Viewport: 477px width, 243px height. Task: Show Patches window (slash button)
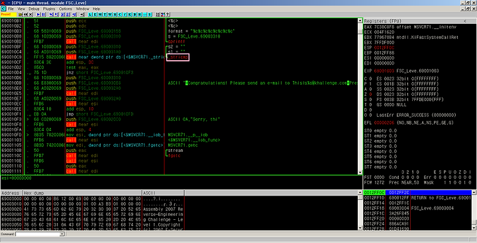click(125, 15)
